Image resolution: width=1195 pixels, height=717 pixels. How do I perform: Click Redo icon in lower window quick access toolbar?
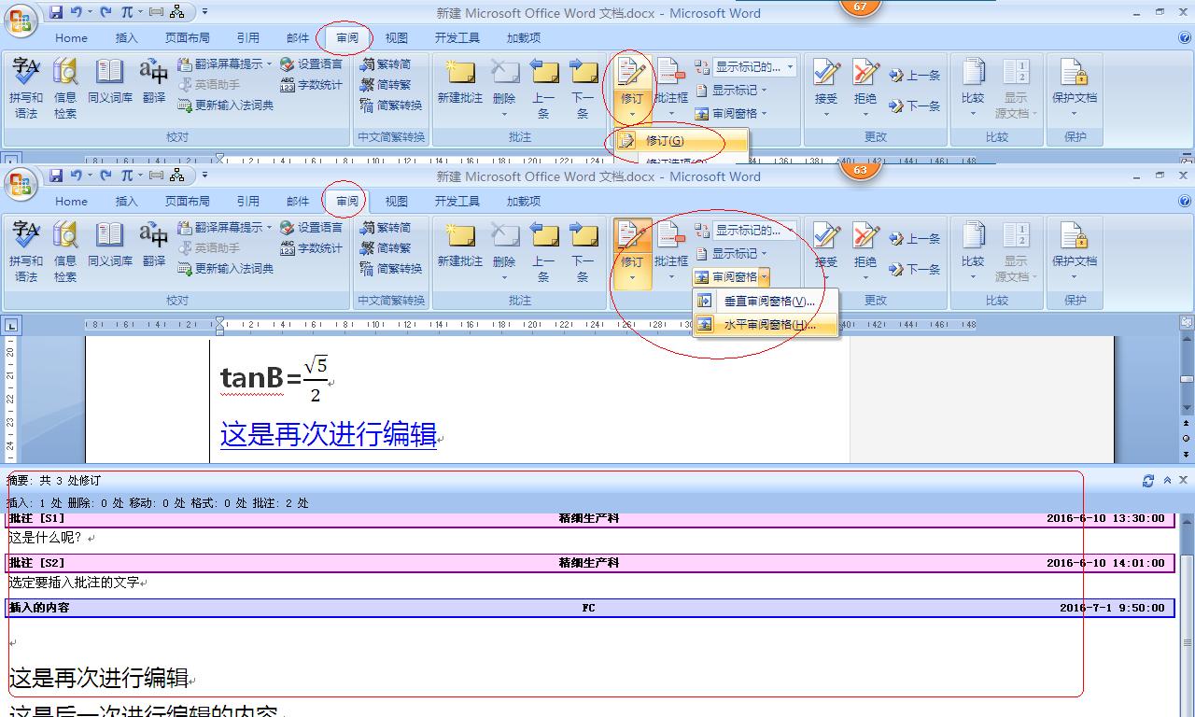(105, 176)
